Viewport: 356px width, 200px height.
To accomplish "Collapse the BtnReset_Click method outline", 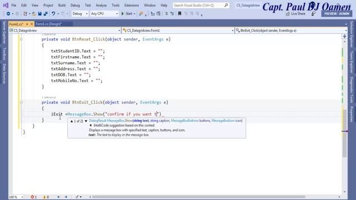I will pyautogui.click(x=21, y=39).
